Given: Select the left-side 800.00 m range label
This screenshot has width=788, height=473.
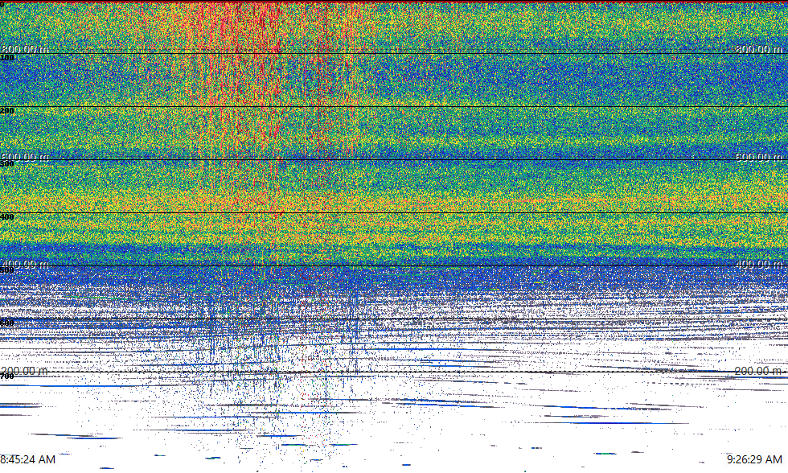Looking at the screenshot, I should click(25, 49).
